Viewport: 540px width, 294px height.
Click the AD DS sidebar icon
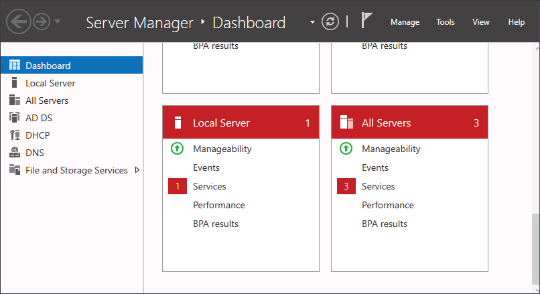click(x=15, y=117)
